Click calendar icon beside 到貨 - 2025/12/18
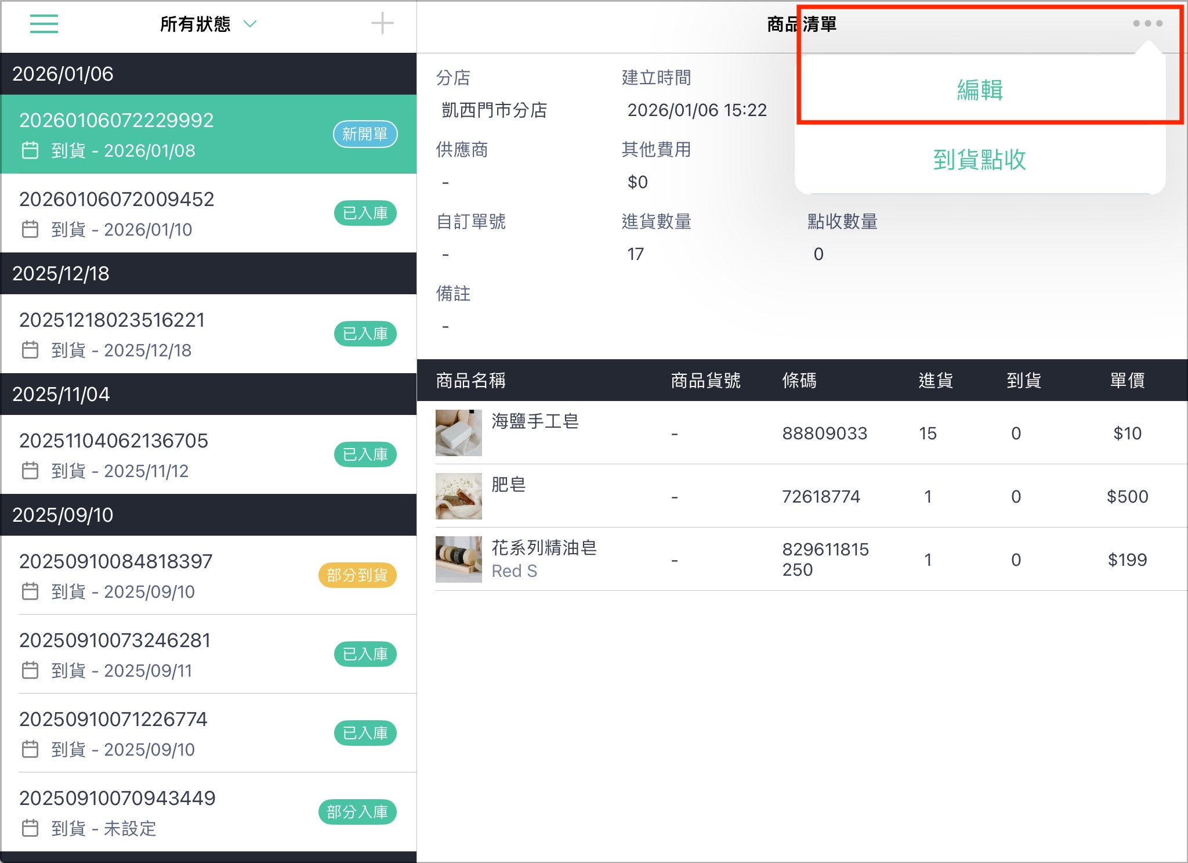1188x863 pixels. pyautogui.click(x=30, y=350)
